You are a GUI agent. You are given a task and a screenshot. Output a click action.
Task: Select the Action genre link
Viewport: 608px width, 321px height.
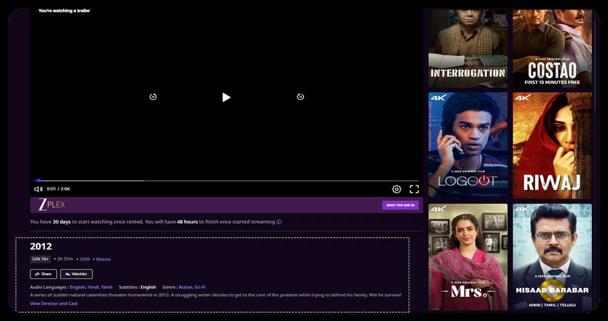[x=185, y=287]
